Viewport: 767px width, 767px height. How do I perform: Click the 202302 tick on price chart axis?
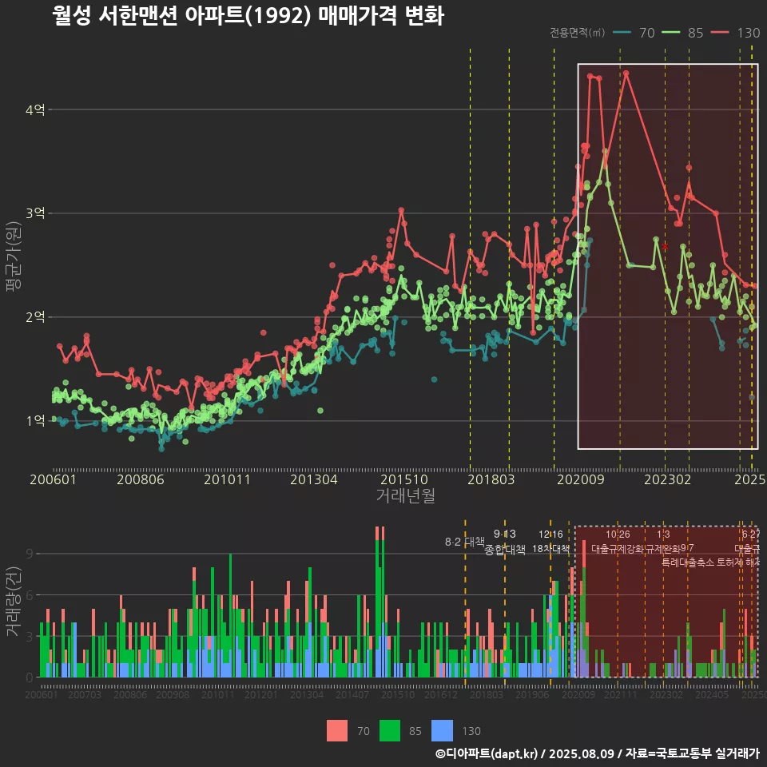[667, 479]
